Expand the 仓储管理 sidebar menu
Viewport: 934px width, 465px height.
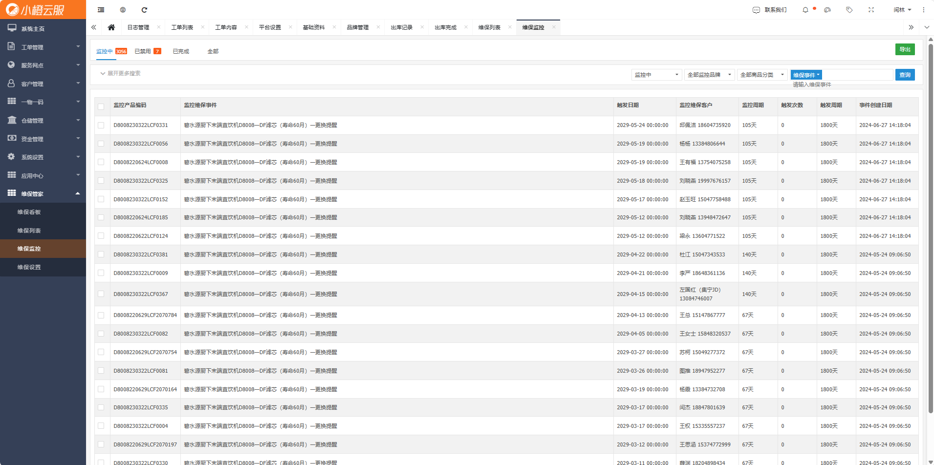(43, 120)
